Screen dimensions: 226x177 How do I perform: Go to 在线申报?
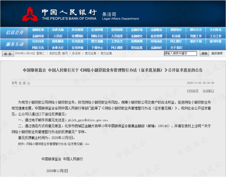pos(77,48)
